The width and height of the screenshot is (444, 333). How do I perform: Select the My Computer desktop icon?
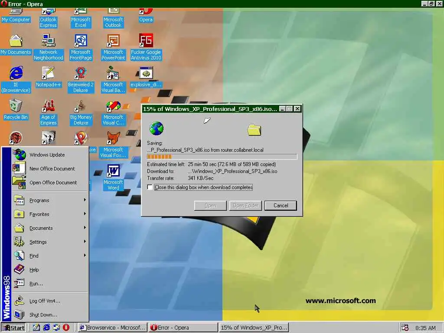click(16, 16)
